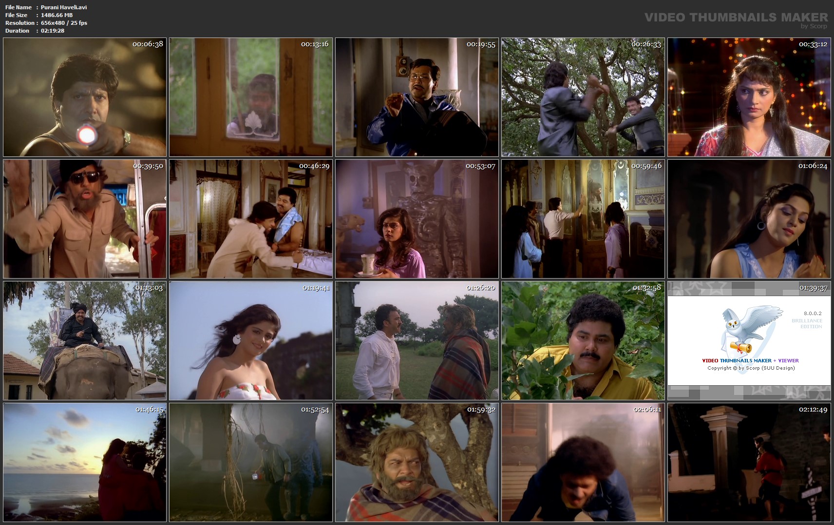Screen dimensions: 834x525
Task: Click the 'VIDEO THUMBNAILS MAKER + VIEWER' title in the owl frame
Action: click(750, 360)
